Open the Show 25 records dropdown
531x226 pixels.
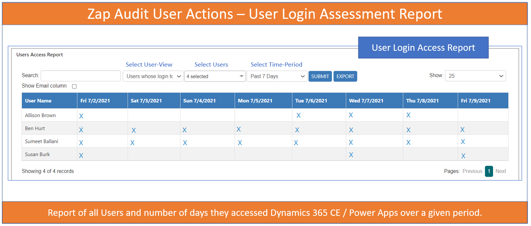475,76
